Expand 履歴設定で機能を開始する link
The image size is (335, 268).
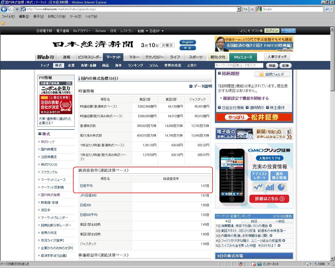(246, 98)
